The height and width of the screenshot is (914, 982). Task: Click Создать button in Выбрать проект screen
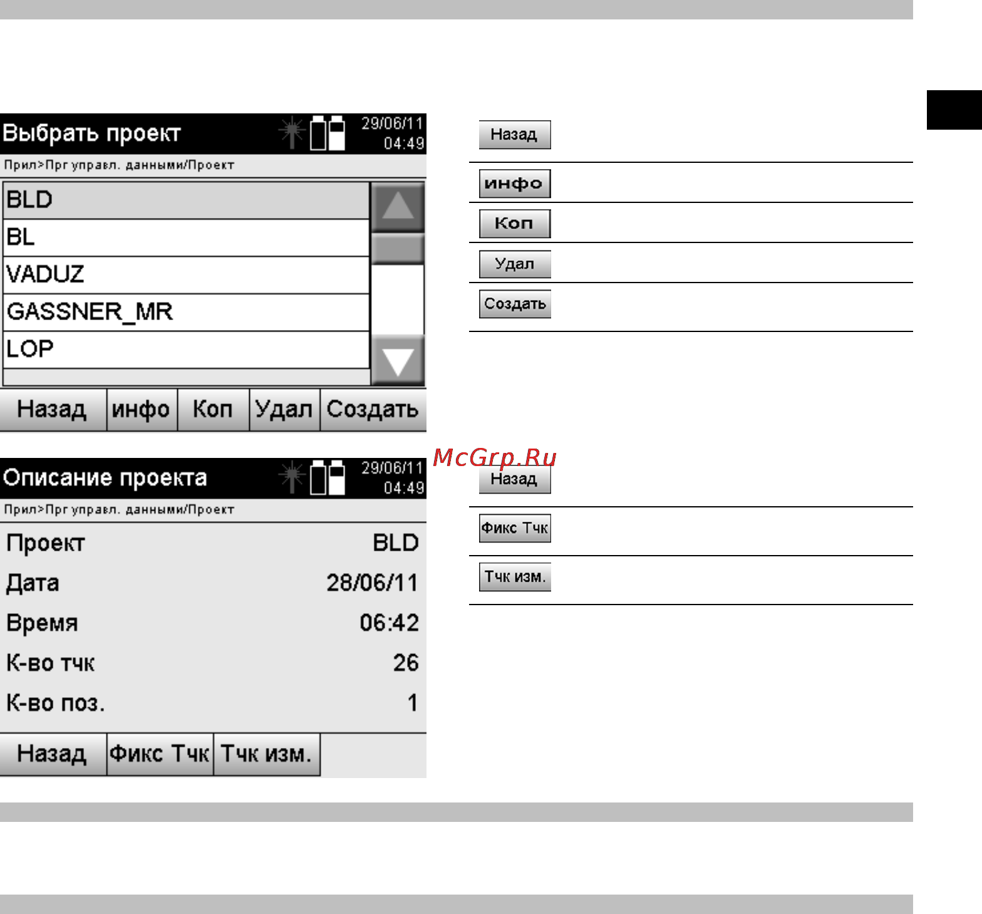click(x=373, y=410)
